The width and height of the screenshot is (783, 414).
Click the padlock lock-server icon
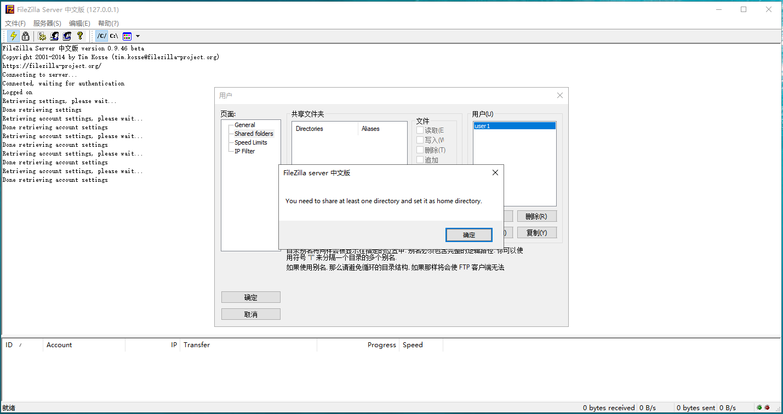pos(25,36)
